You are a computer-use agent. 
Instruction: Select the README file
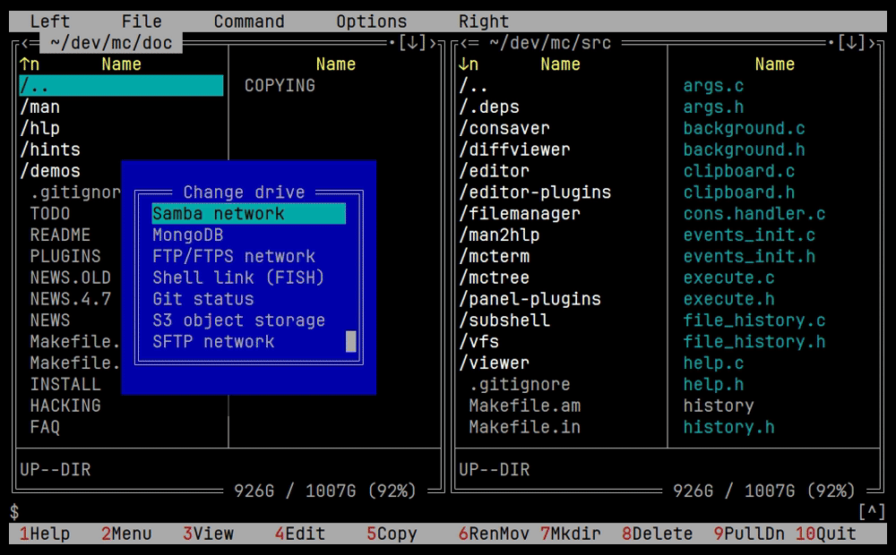[60, 235]
